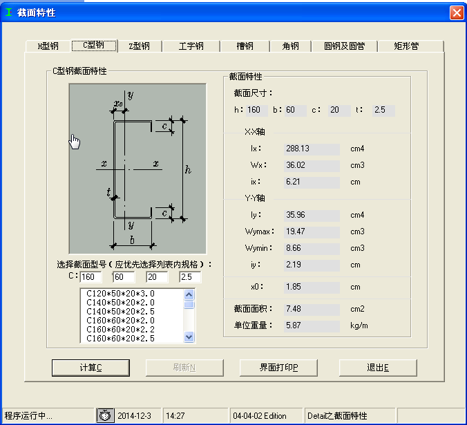Image resolution: width=467 pixels, height=425 pixels.
Task: Click the disabled 刷新N button
Action: (x=184, y=368)
